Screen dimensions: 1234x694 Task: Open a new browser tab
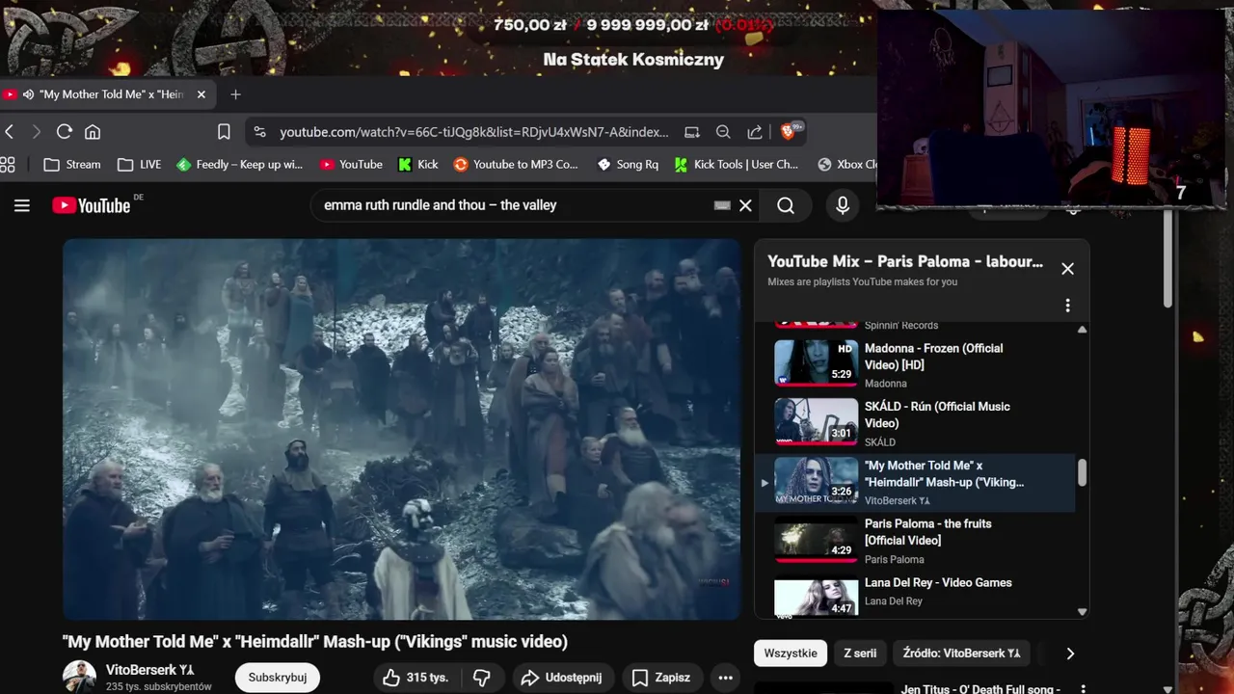[235, 94]
